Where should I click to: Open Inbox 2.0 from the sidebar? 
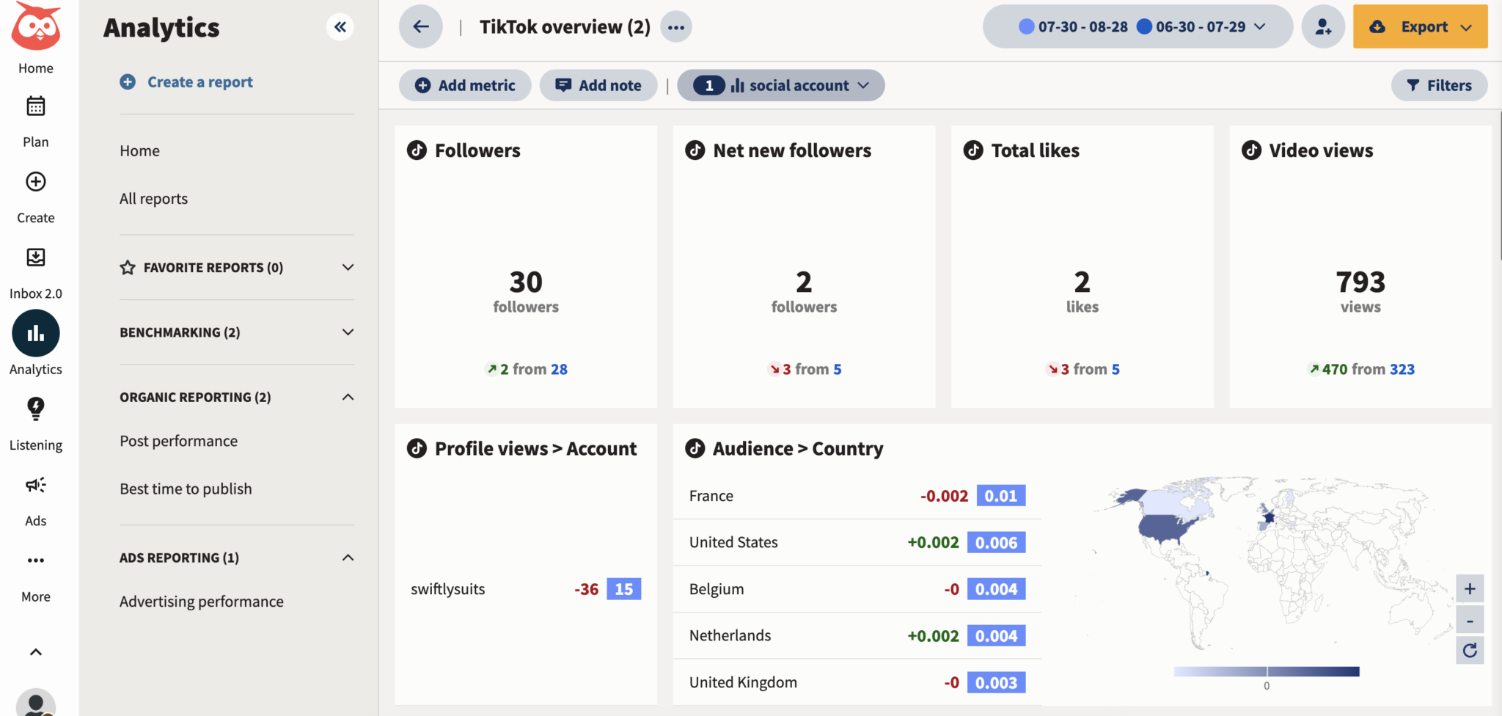[34, 257]
